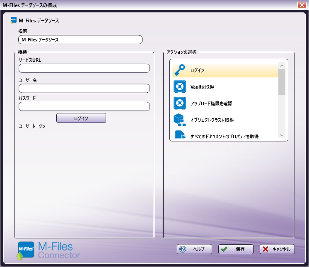This screenshot has height=267, width=309.
Task: Click the パスワード label text
Action: click(27, 98)
